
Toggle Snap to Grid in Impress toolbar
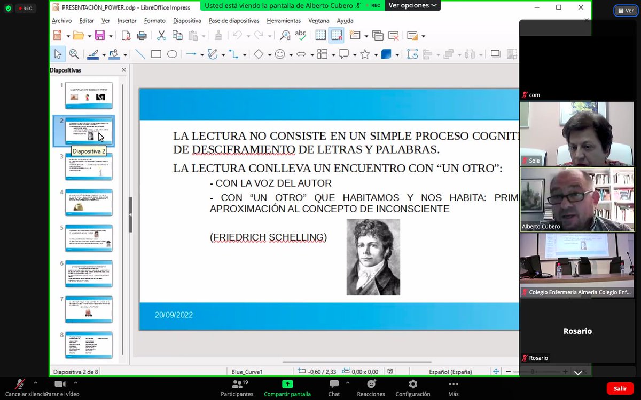(337, 36)
